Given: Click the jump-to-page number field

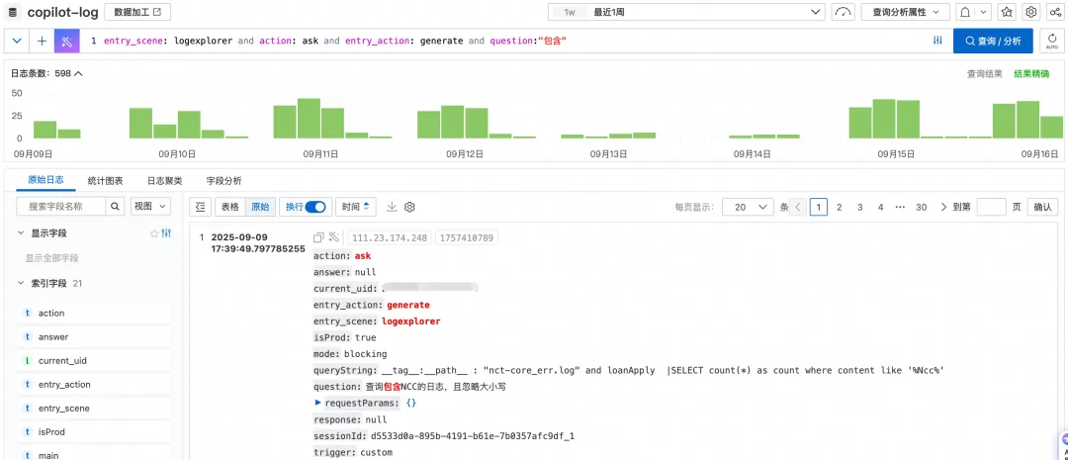Looking at the screenshot, I should pyautogui.click(x=991, y=207).
